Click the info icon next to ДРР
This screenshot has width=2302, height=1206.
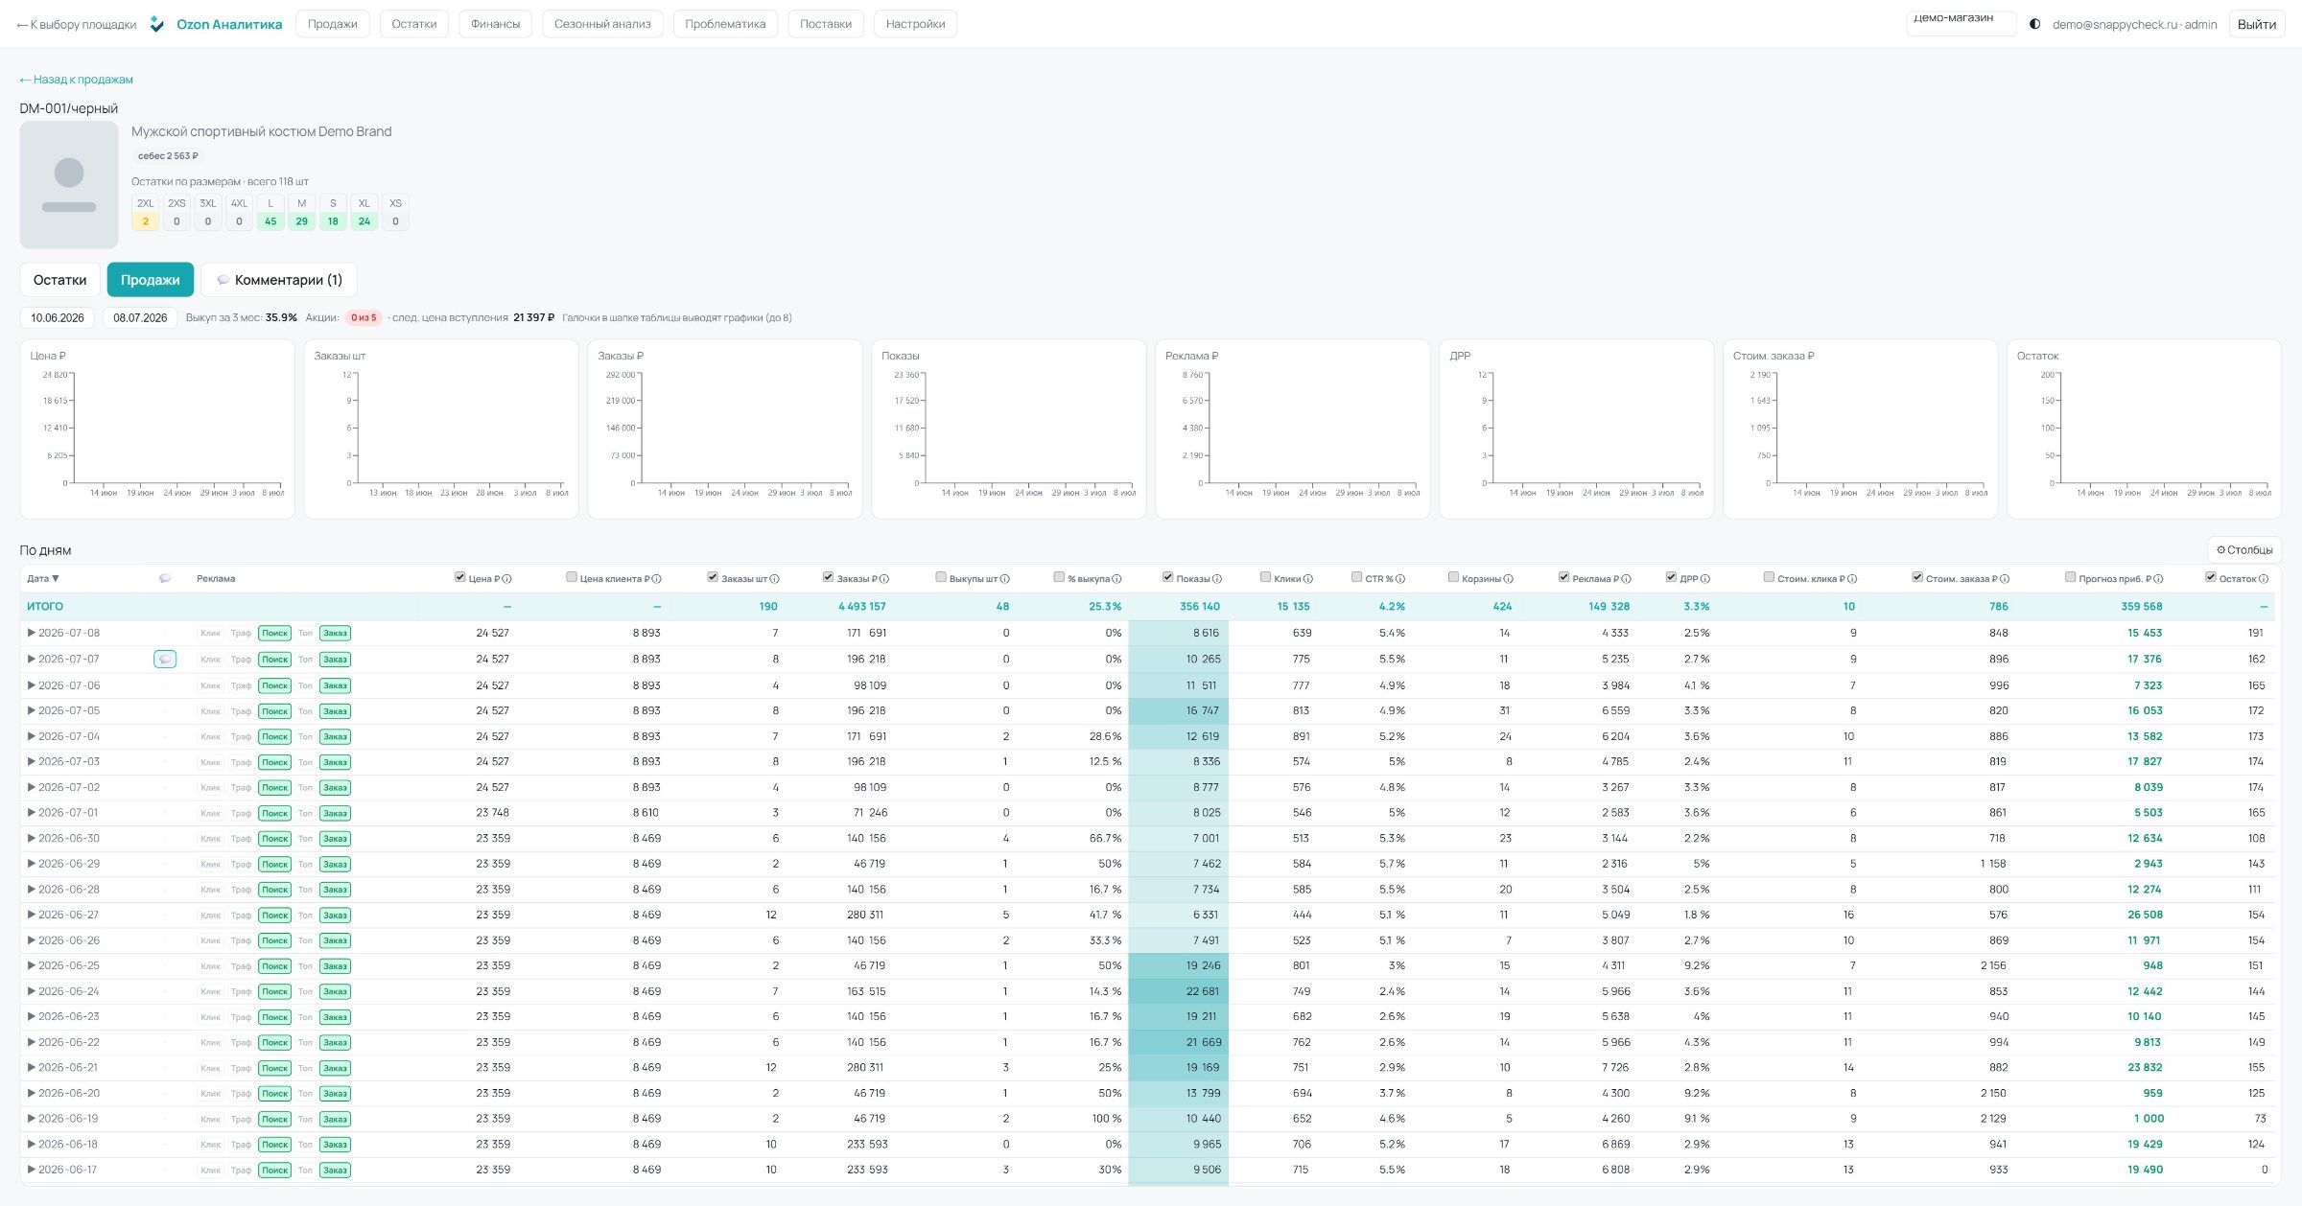tap(1704, 579)
